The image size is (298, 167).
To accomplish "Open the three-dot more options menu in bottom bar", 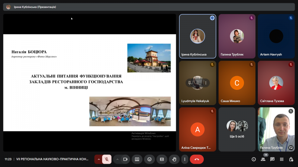I will tap(184, 159).
